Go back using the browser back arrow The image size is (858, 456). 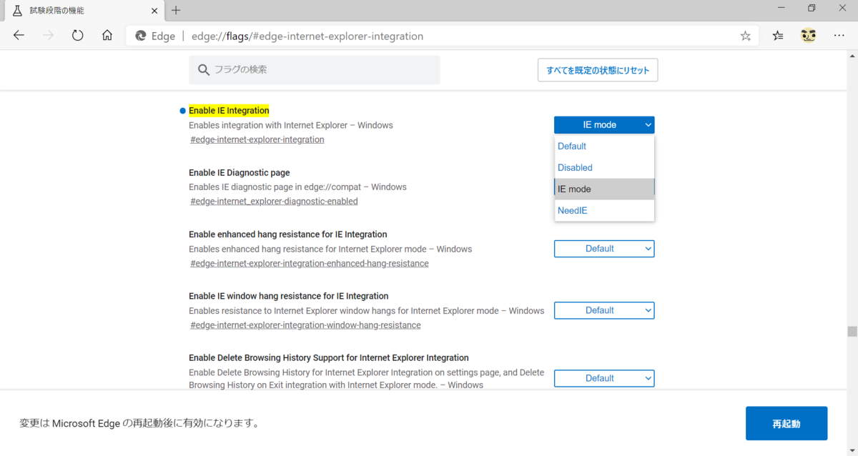click(x=19, y=36)
